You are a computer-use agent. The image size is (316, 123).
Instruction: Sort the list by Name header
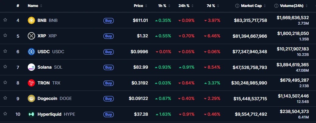[33, 6]
